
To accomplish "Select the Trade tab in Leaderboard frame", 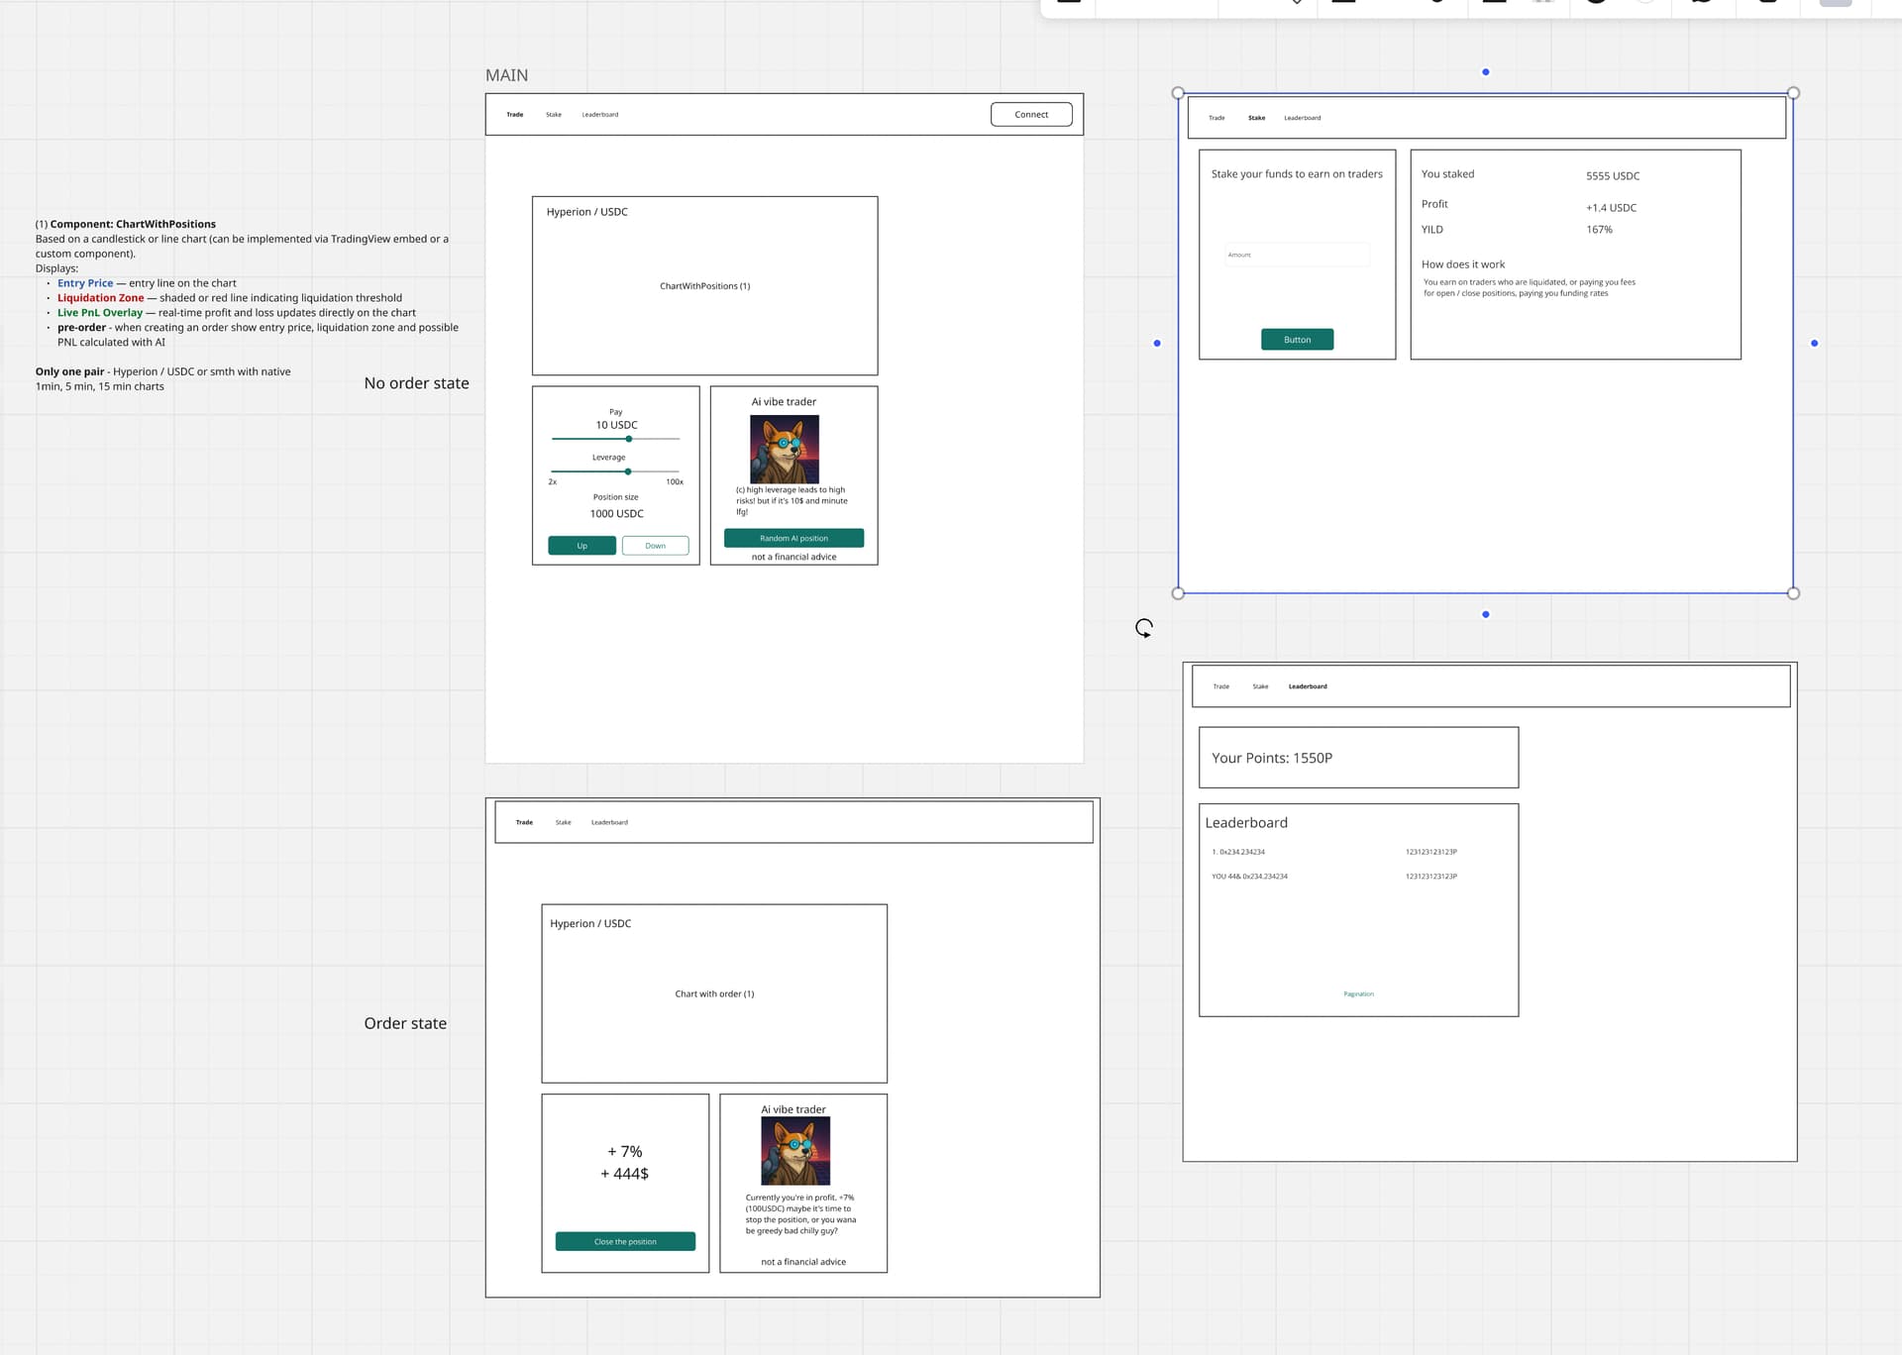I will pyautogui.click(x=1221, y=686).
